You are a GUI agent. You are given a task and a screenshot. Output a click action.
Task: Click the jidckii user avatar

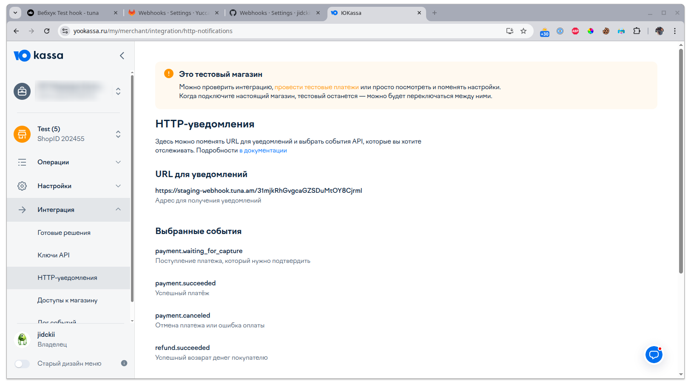(22, 339)
